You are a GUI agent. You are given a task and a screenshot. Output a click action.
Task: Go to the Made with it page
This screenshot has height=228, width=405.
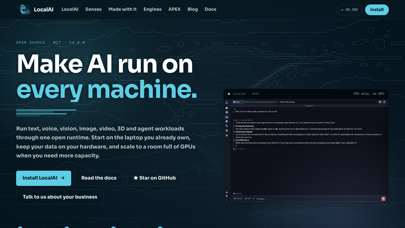tap(122, 9)
